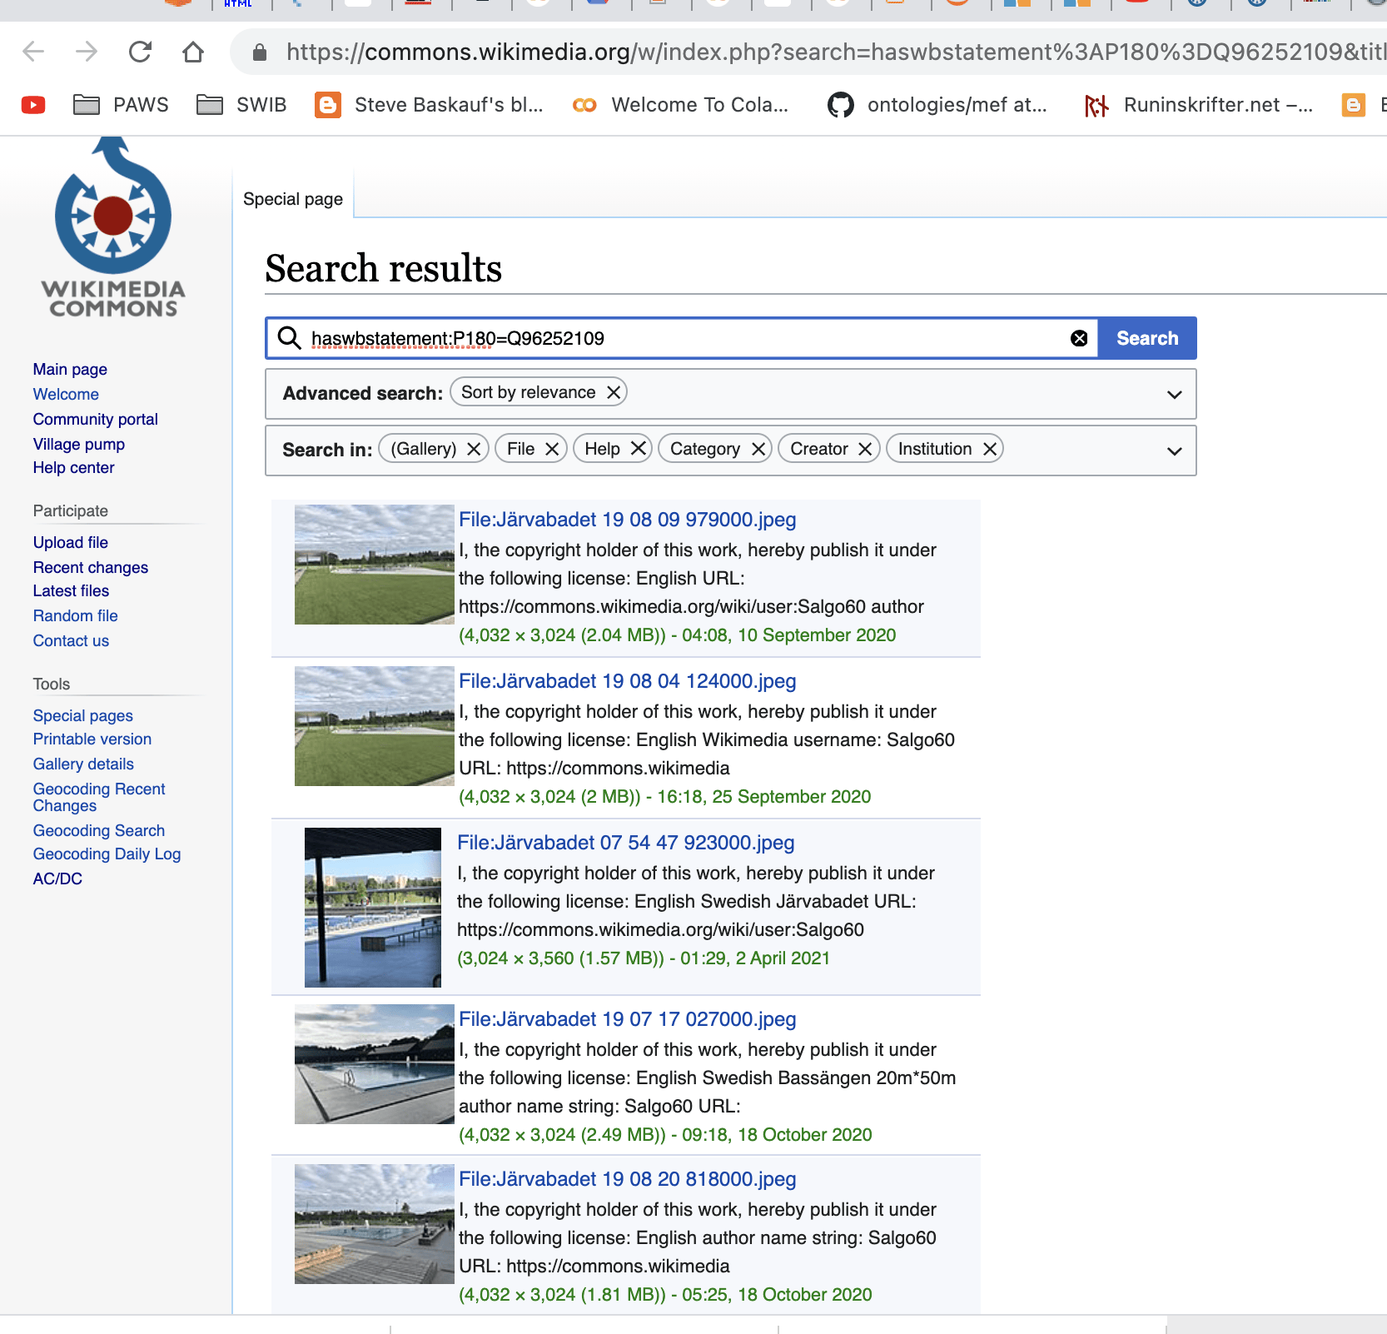1387x1334 pixels.
Task: Open the GitHub ontologies/mef bookmark
Action: [937, 105]
